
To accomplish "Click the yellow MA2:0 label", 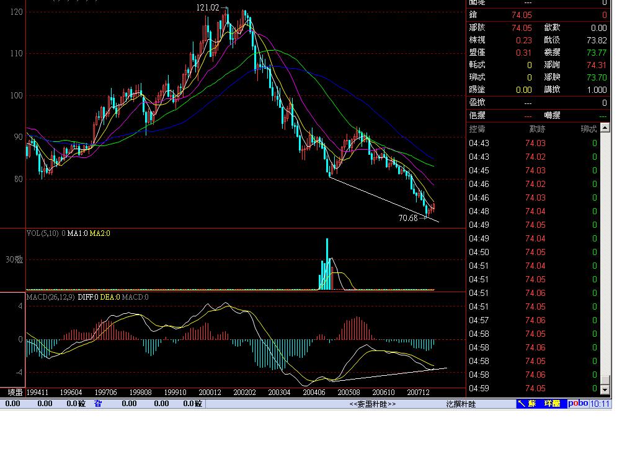I will [x=100, y=233].
